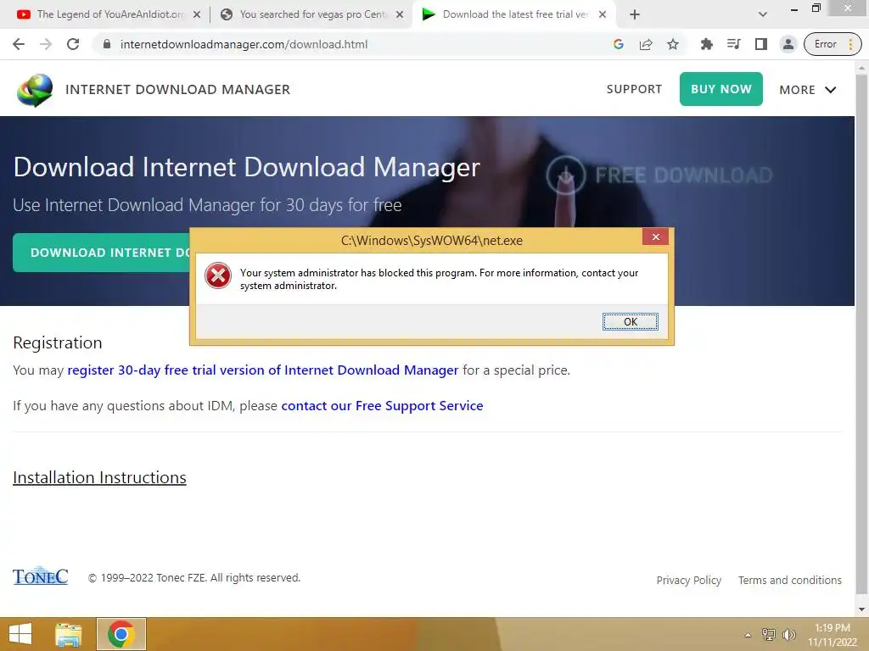Click the forward navigation arrow
Viewport: 869px width, 651px height.
pos(46,44)
